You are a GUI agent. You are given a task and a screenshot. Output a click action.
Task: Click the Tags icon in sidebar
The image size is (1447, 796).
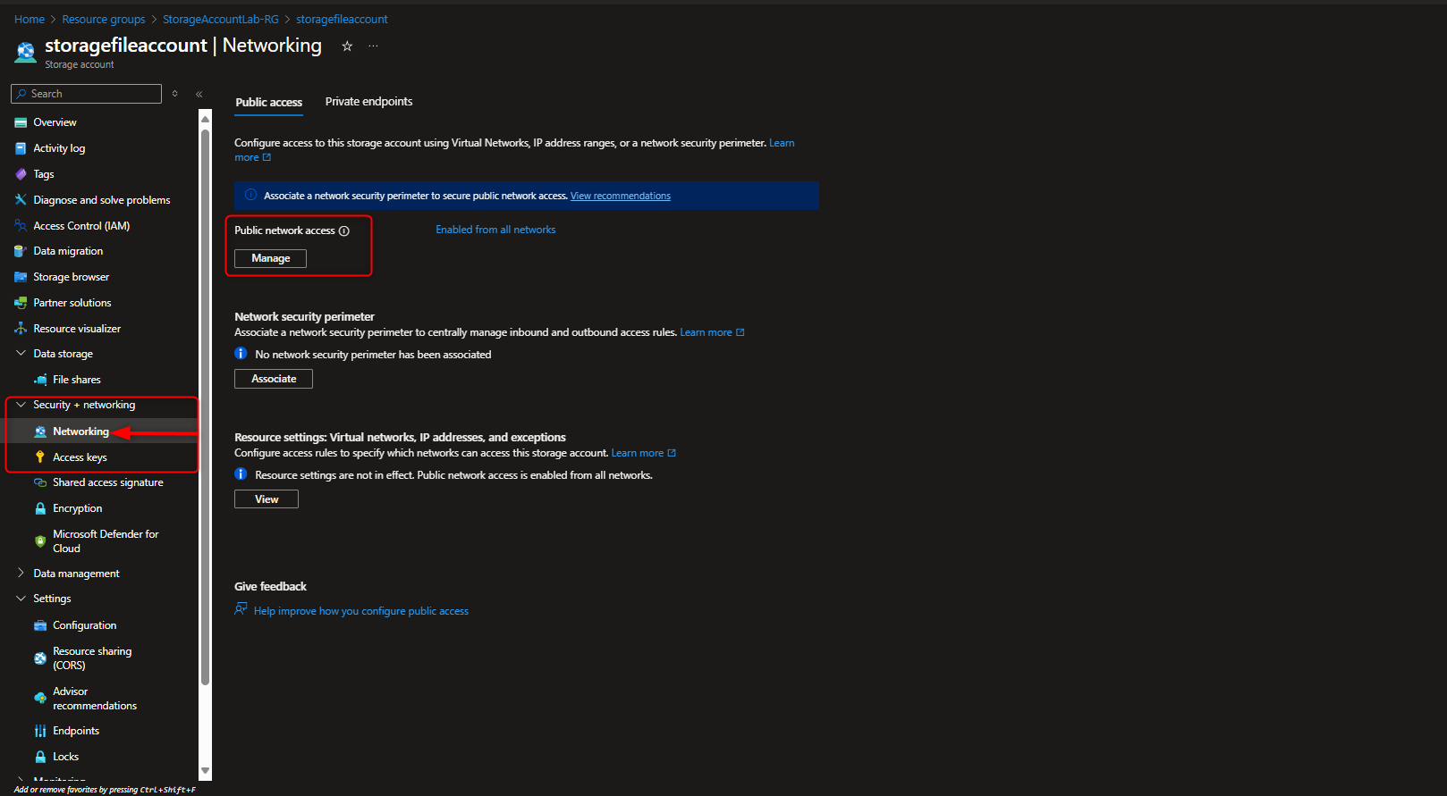(21, 174)
